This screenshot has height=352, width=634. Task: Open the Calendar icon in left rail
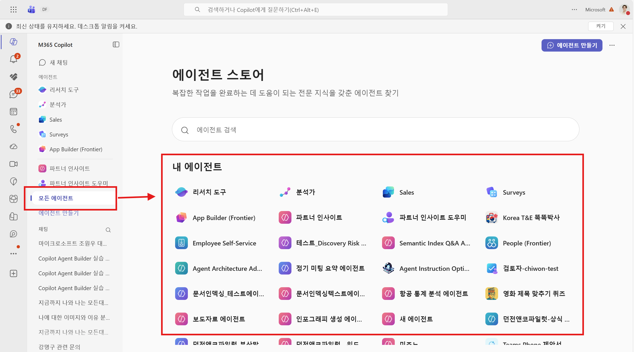(14, 111)
